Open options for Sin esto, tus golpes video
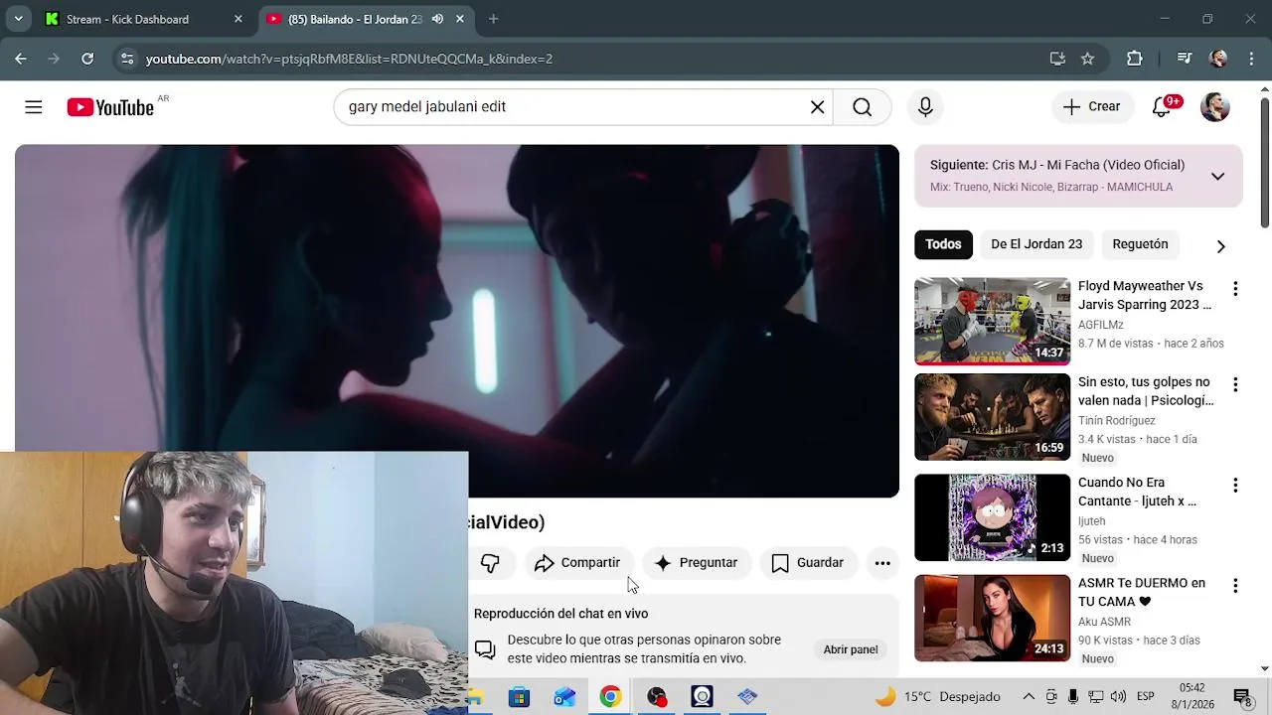 coord(1235,385)
